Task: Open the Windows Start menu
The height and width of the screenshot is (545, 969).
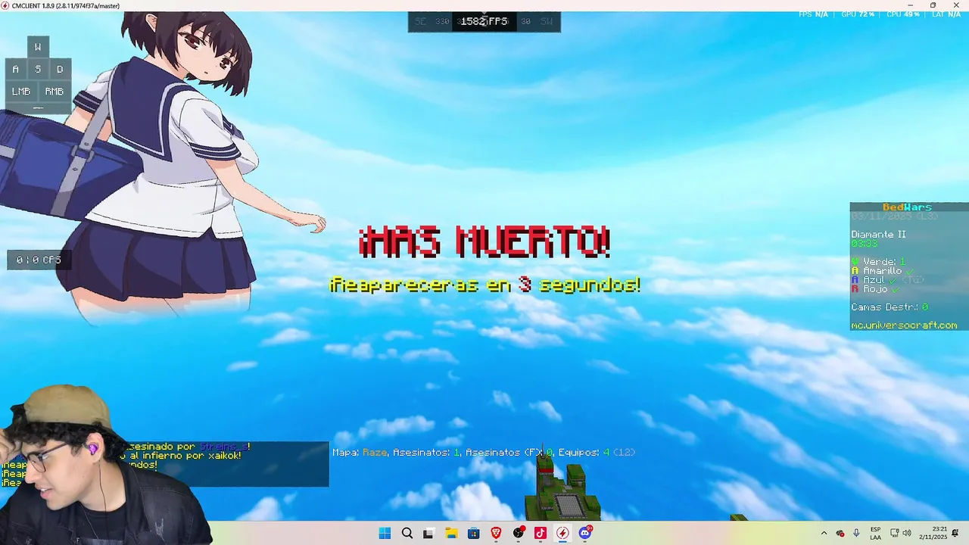Action: click(x=385, y=533)
